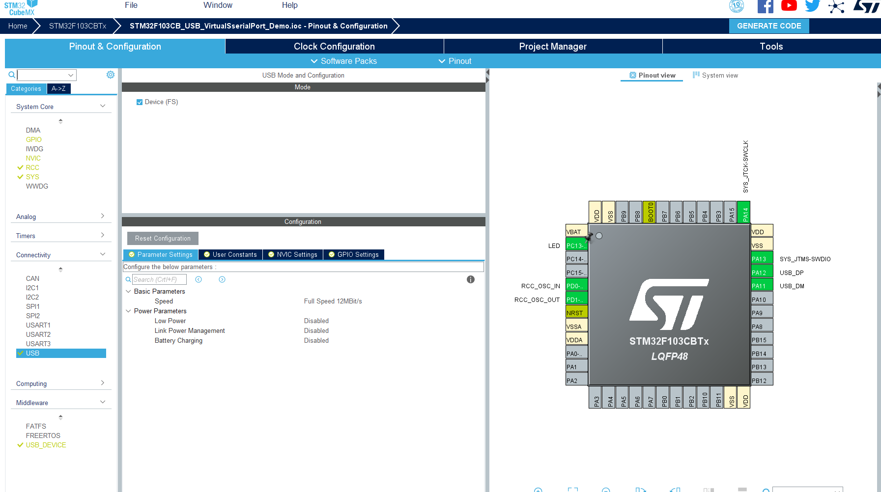Image resolution: width=881 pixels, height=492 pixels.
Task: Go to next parameter search result
Action: pos(222,279)
